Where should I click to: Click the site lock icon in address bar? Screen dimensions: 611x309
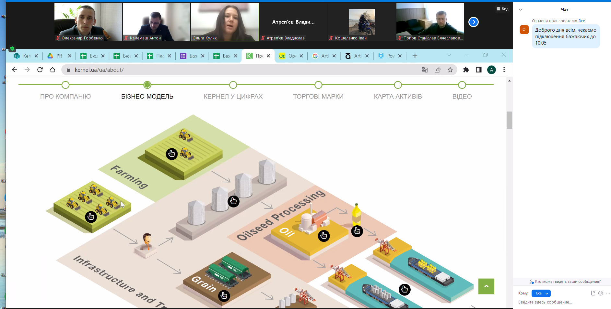pos(68,70)
